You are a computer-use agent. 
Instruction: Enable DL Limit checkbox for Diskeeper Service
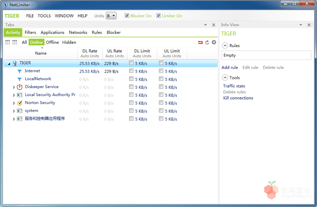point(131,87)
